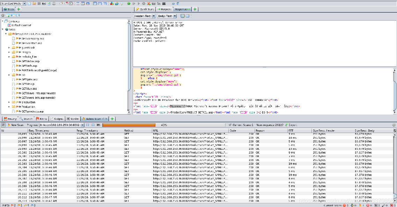
Task: Click the flame active scan status icon
Action: [360, 205]
